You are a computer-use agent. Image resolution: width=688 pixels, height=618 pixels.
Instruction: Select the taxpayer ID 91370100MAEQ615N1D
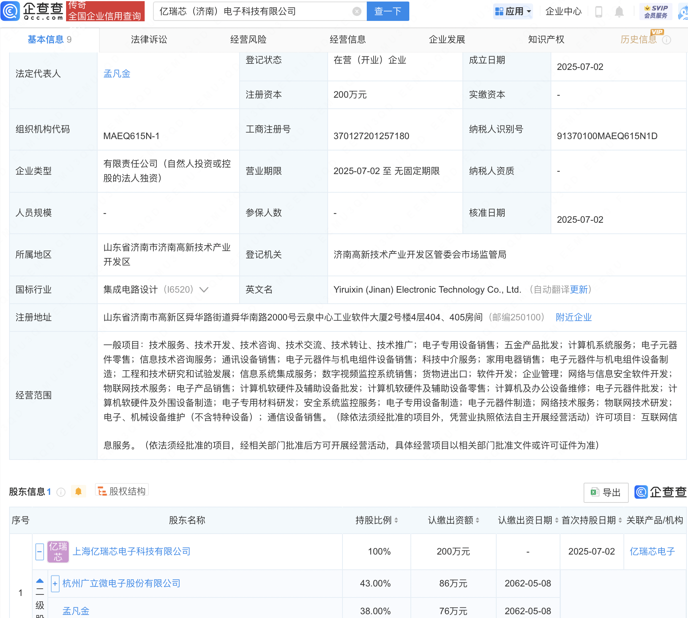click(x=607, y=136)
